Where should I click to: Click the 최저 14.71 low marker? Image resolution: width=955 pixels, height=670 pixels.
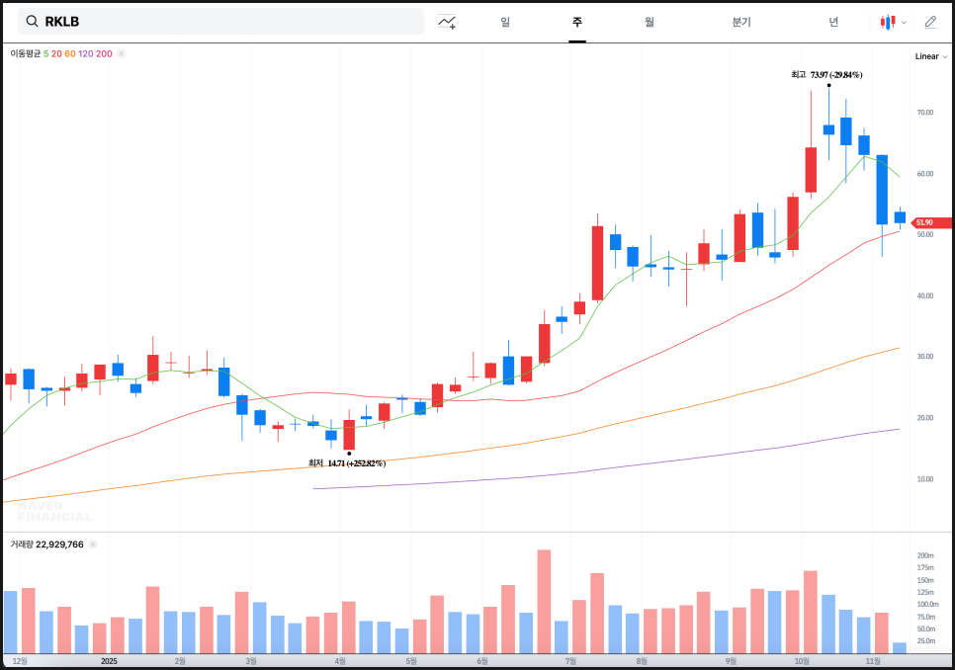[x=346, y=462]
